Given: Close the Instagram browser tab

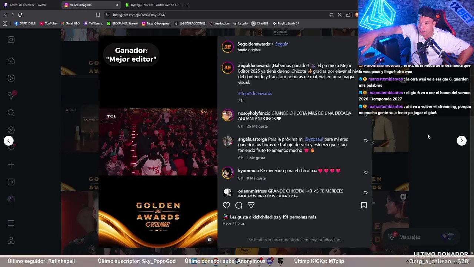Looking at the screenshot, I should [117, 5].
